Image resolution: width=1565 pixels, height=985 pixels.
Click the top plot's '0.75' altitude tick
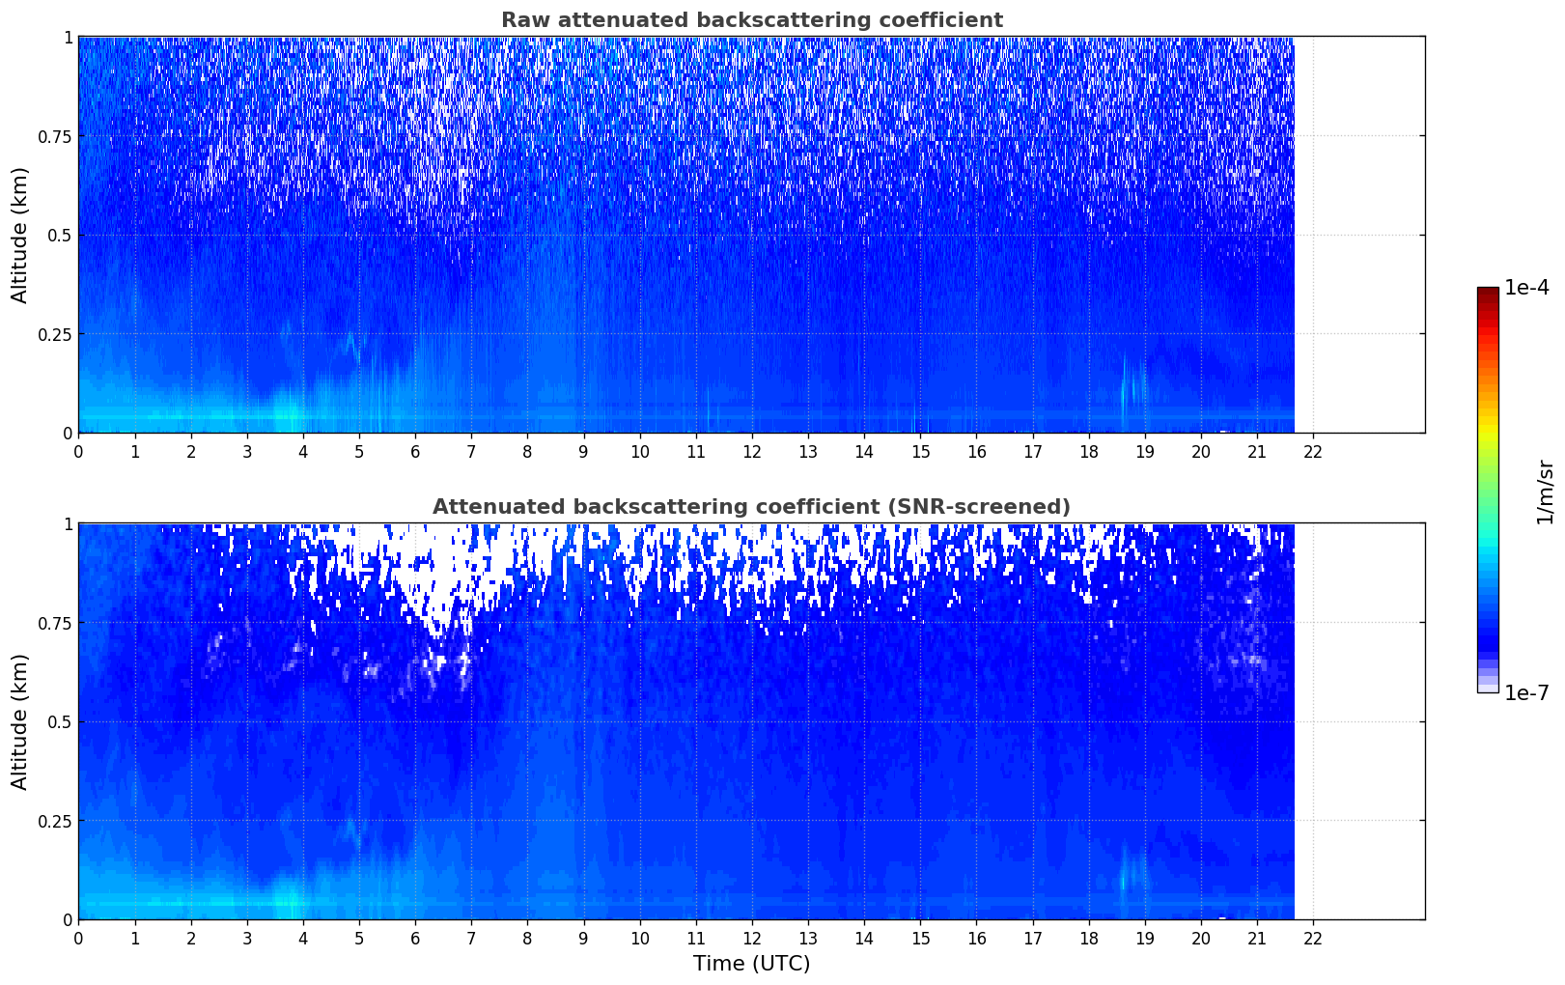[55, 136]
